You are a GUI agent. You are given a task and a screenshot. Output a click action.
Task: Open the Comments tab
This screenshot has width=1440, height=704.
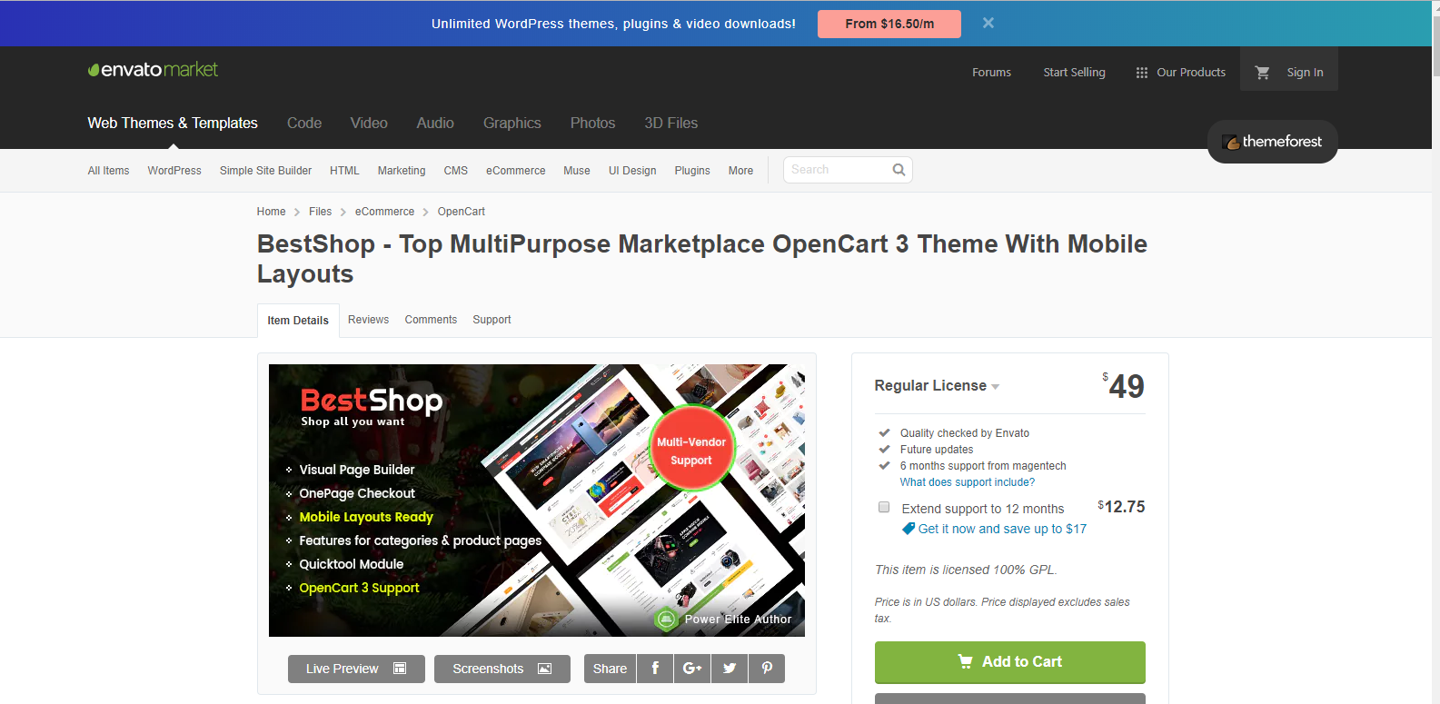tap(431, 320)
